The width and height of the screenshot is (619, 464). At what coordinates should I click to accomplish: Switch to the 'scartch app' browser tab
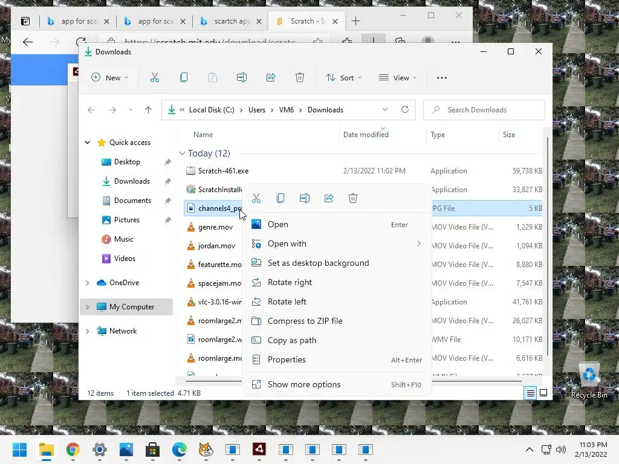pyautogui.click(x=231, y=21)
